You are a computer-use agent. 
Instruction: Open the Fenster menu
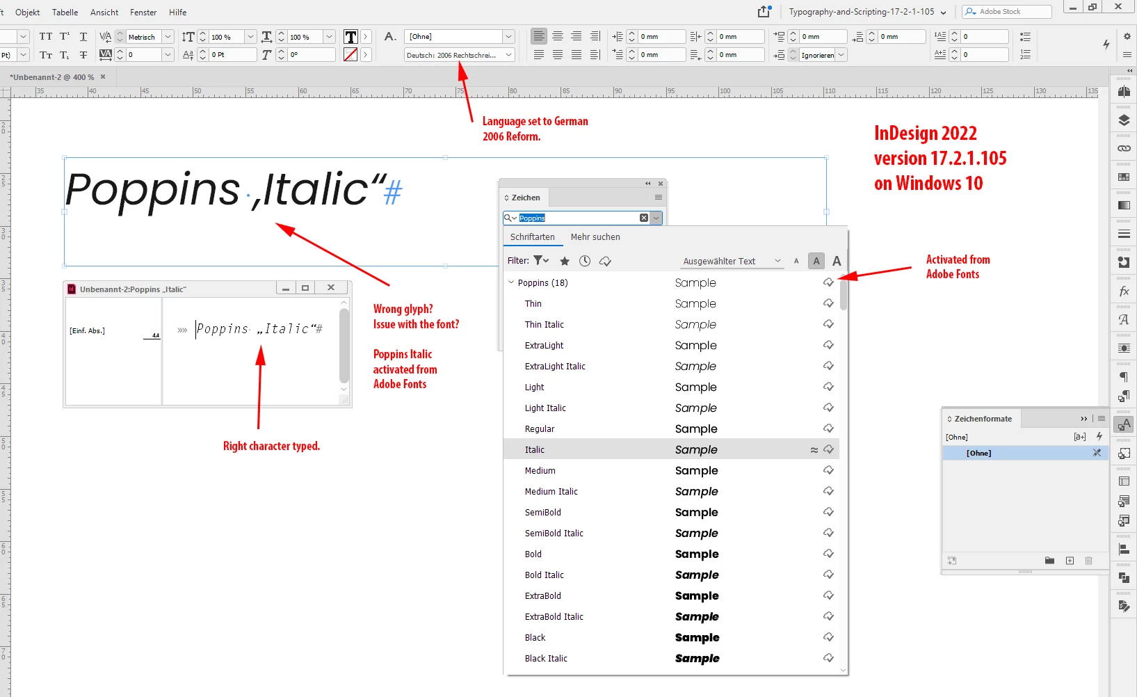(143, 12)
